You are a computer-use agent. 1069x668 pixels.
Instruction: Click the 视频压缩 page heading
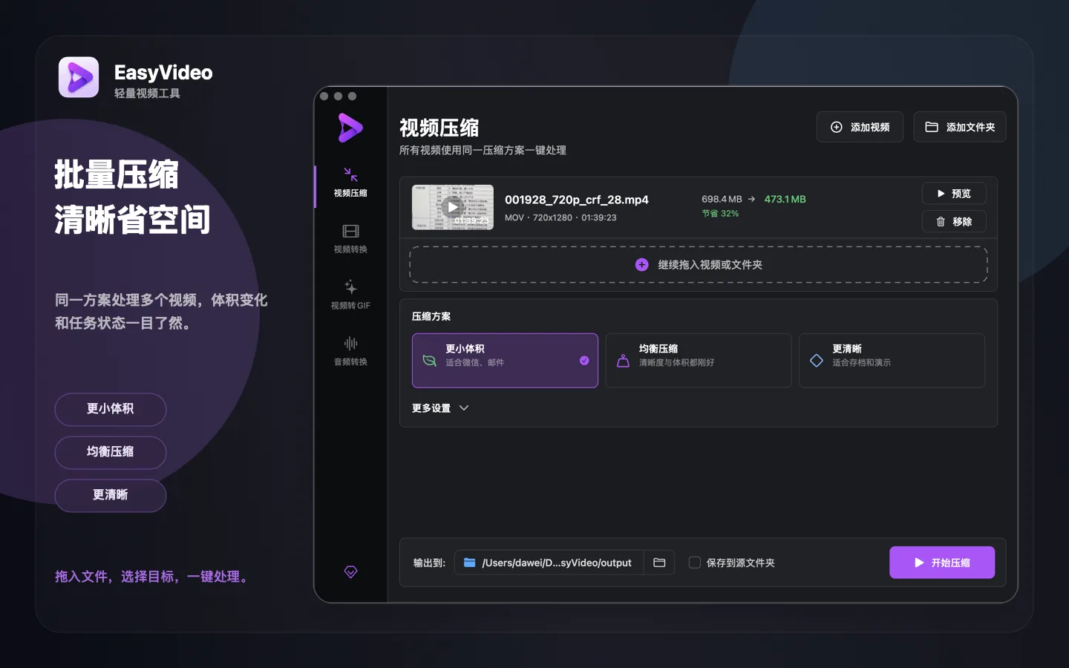[439, 128]
